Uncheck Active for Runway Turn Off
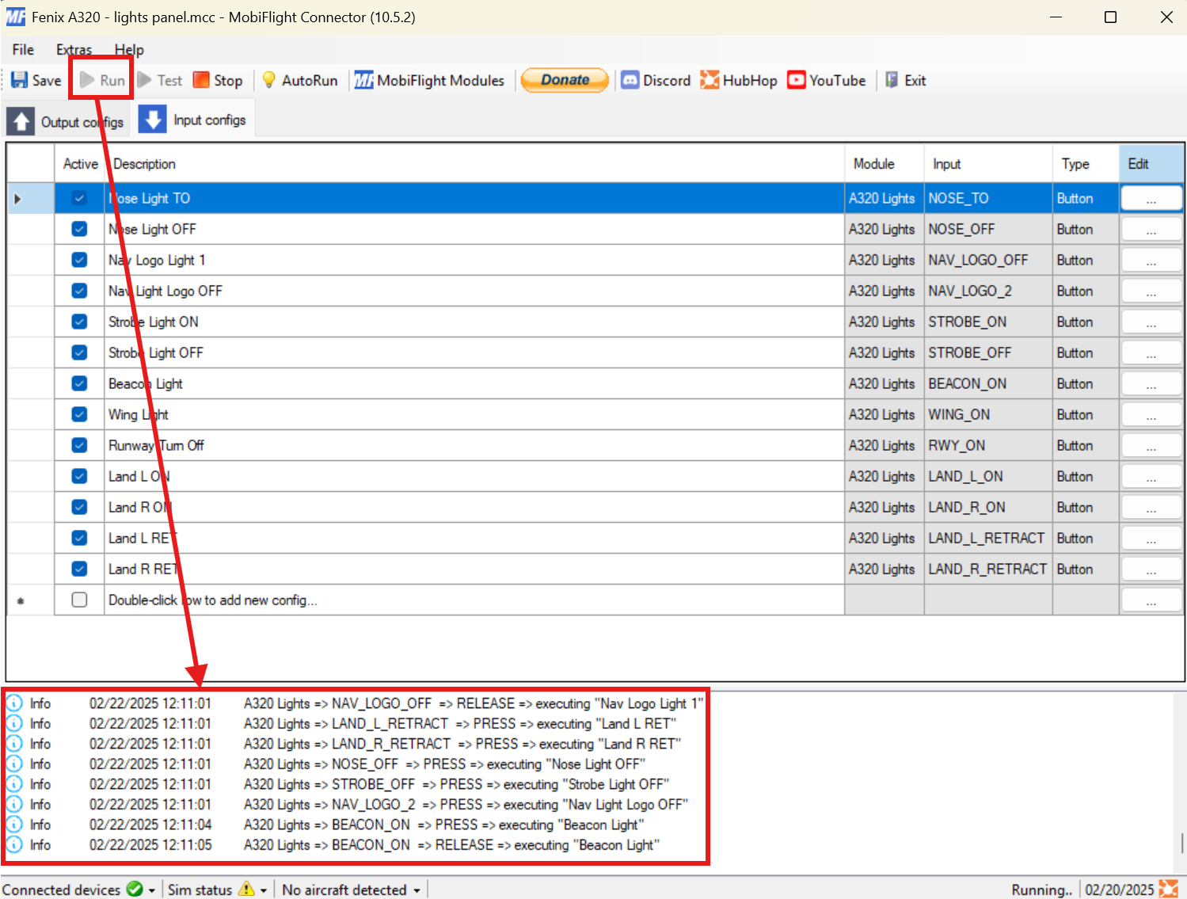 click(x=79, y=445)
